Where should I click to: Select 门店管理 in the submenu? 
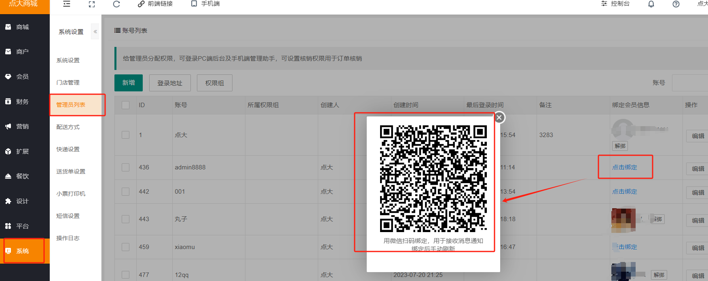coord(68,82)
